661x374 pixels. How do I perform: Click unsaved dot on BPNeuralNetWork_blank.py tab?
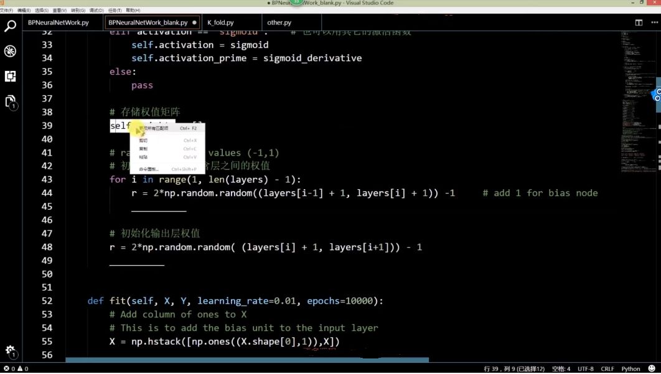tap(194, 22)
